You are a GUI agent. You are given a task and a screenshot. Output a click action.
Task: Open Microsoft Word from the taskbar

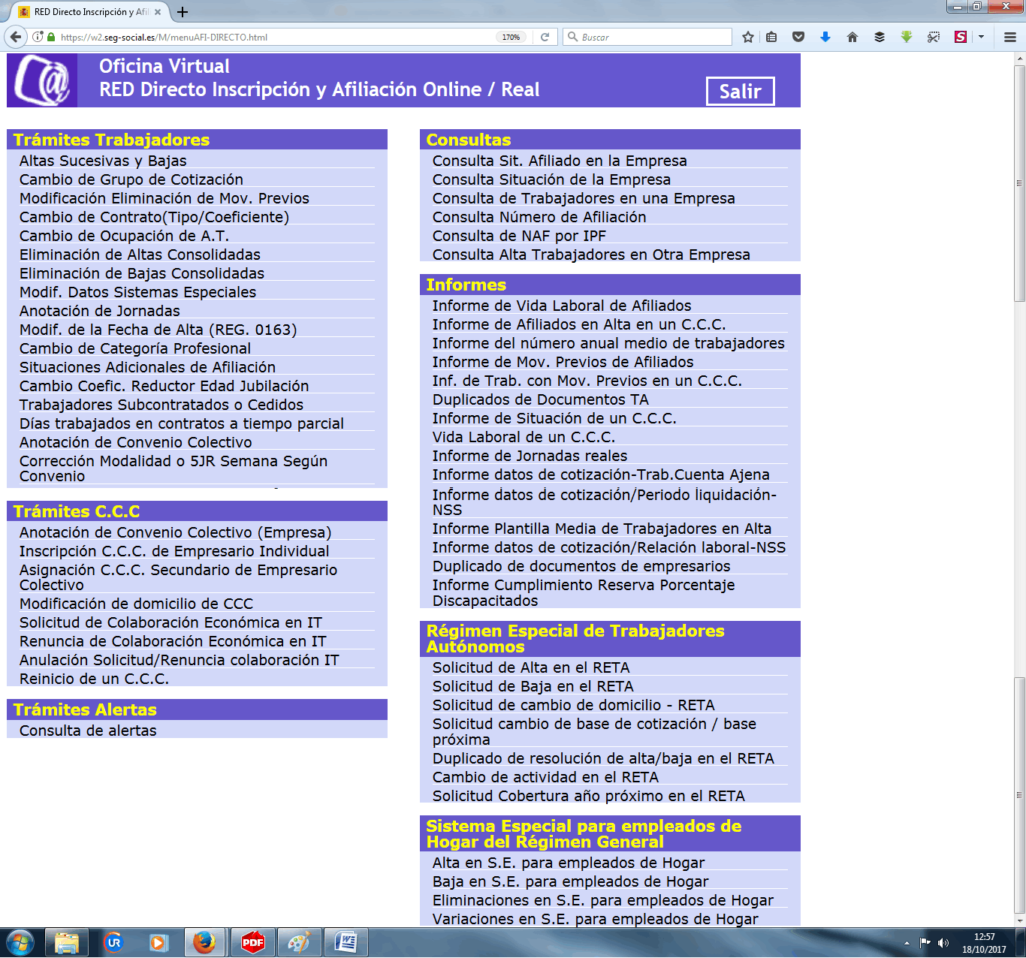(346, 941)
